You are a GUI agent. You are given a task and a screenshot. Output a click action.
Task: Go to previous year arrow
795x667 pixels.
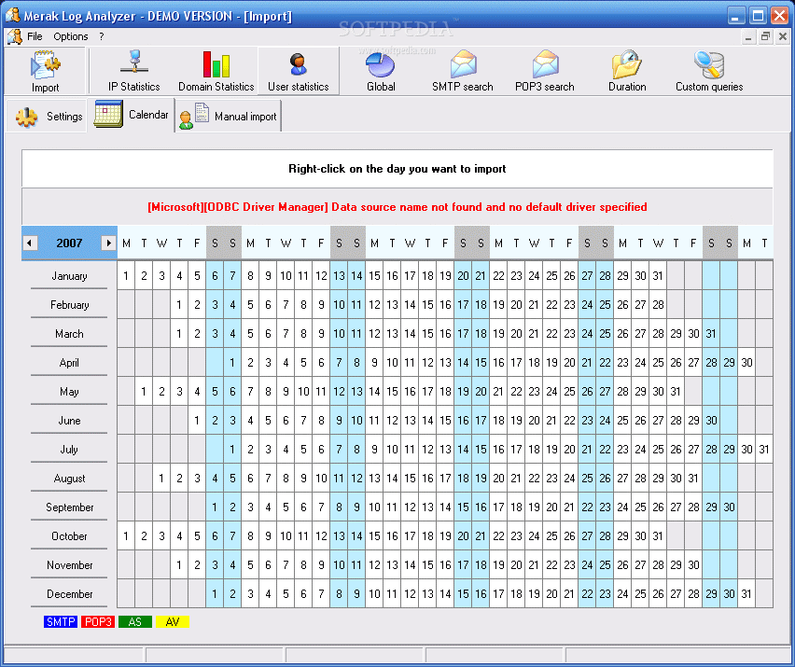[30, 243]
